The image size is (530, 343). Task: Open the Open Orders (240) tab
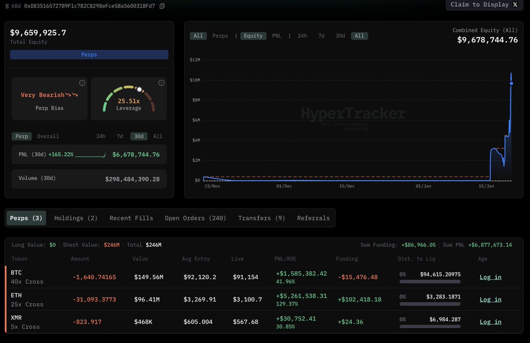point(195,218)
